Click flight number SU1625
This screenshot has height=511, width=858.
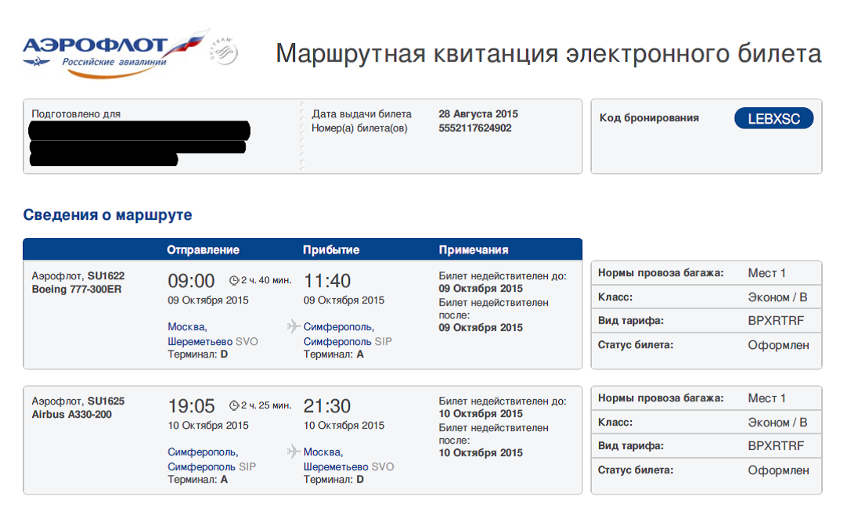pos(106,401)
